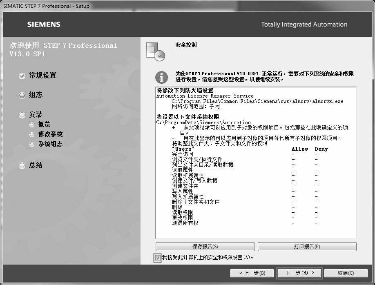Click the 将调整此文件夹、子文件夹和文件的权限 line
The image size is (375, 285).
220,143
